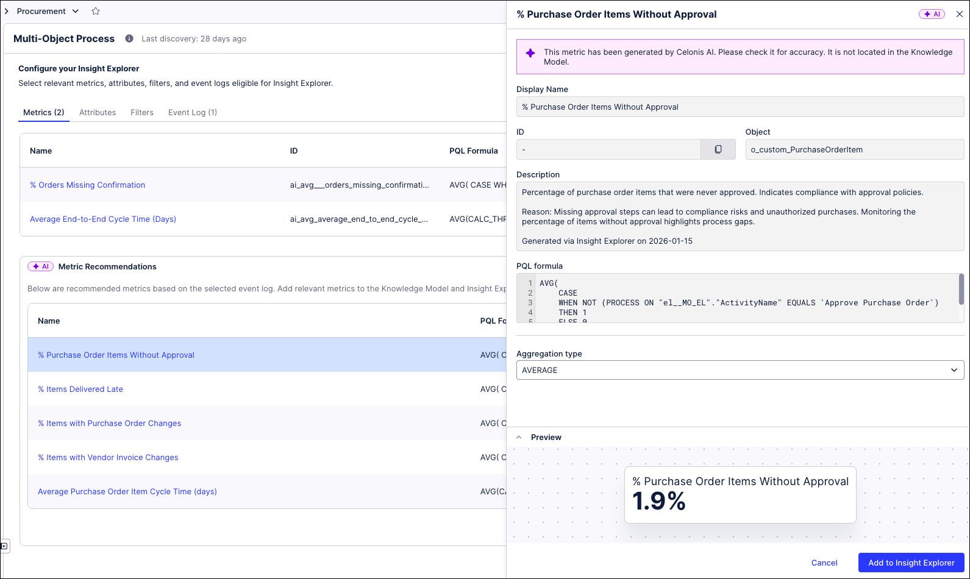Viewport: 970px width, 579px height.
Task: Click the info icon beside Multi-Object Process
Action: coord(129,38)
